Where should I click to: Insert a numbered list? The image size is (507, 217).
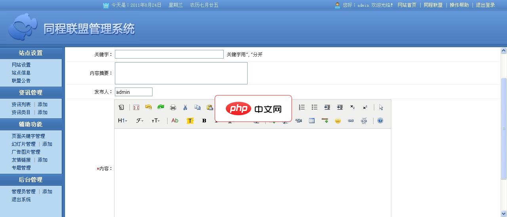coord(302,107)
